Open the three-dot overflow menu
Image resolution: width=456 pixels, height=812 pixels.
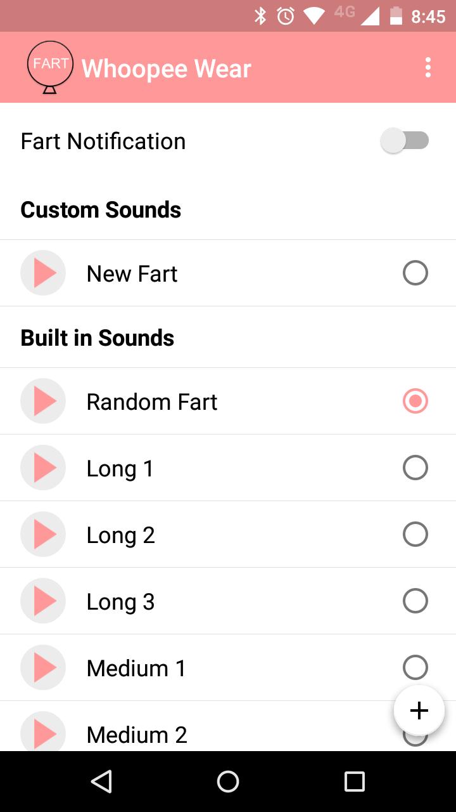click(428, 67)
